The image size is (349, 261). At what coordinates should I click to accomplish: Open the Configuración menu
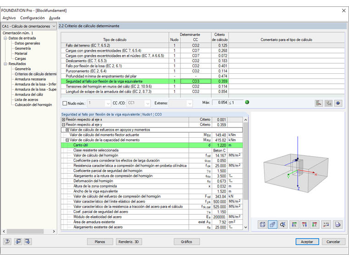[33, 18]
